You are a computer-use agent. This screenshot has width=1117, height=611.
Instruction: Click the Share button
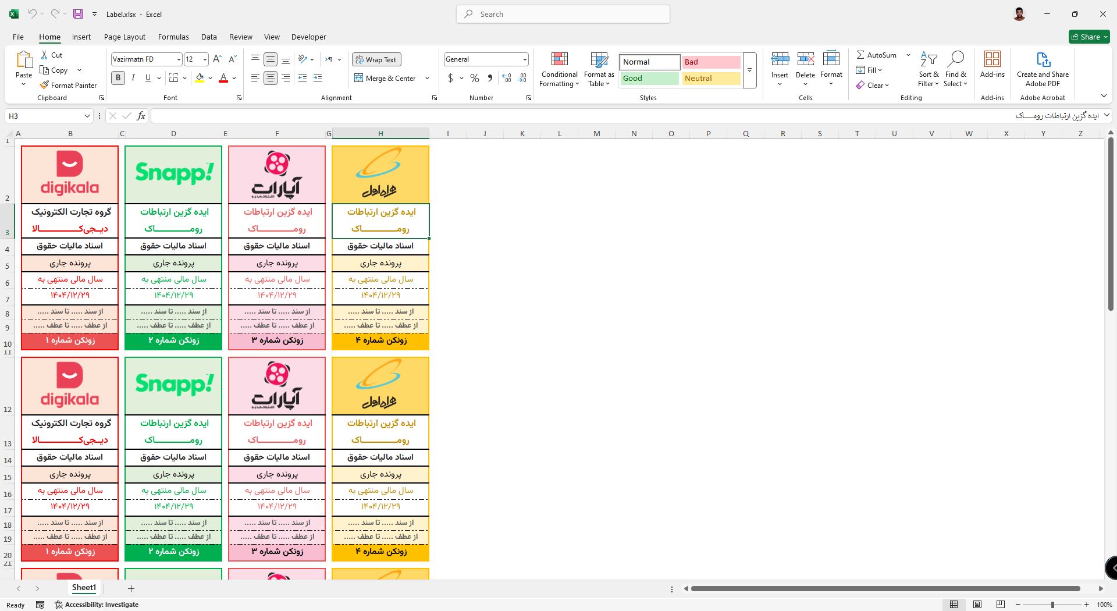tap(1089, 37)
